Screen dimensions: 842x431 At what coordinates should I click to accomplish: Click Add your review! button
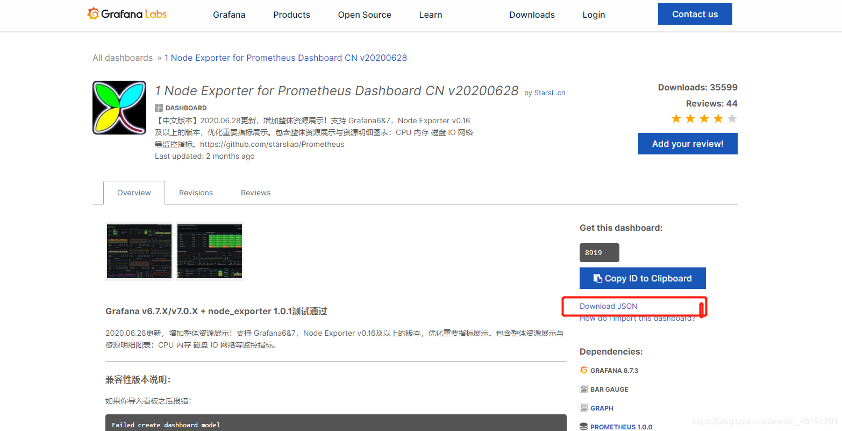click(688, 144)
